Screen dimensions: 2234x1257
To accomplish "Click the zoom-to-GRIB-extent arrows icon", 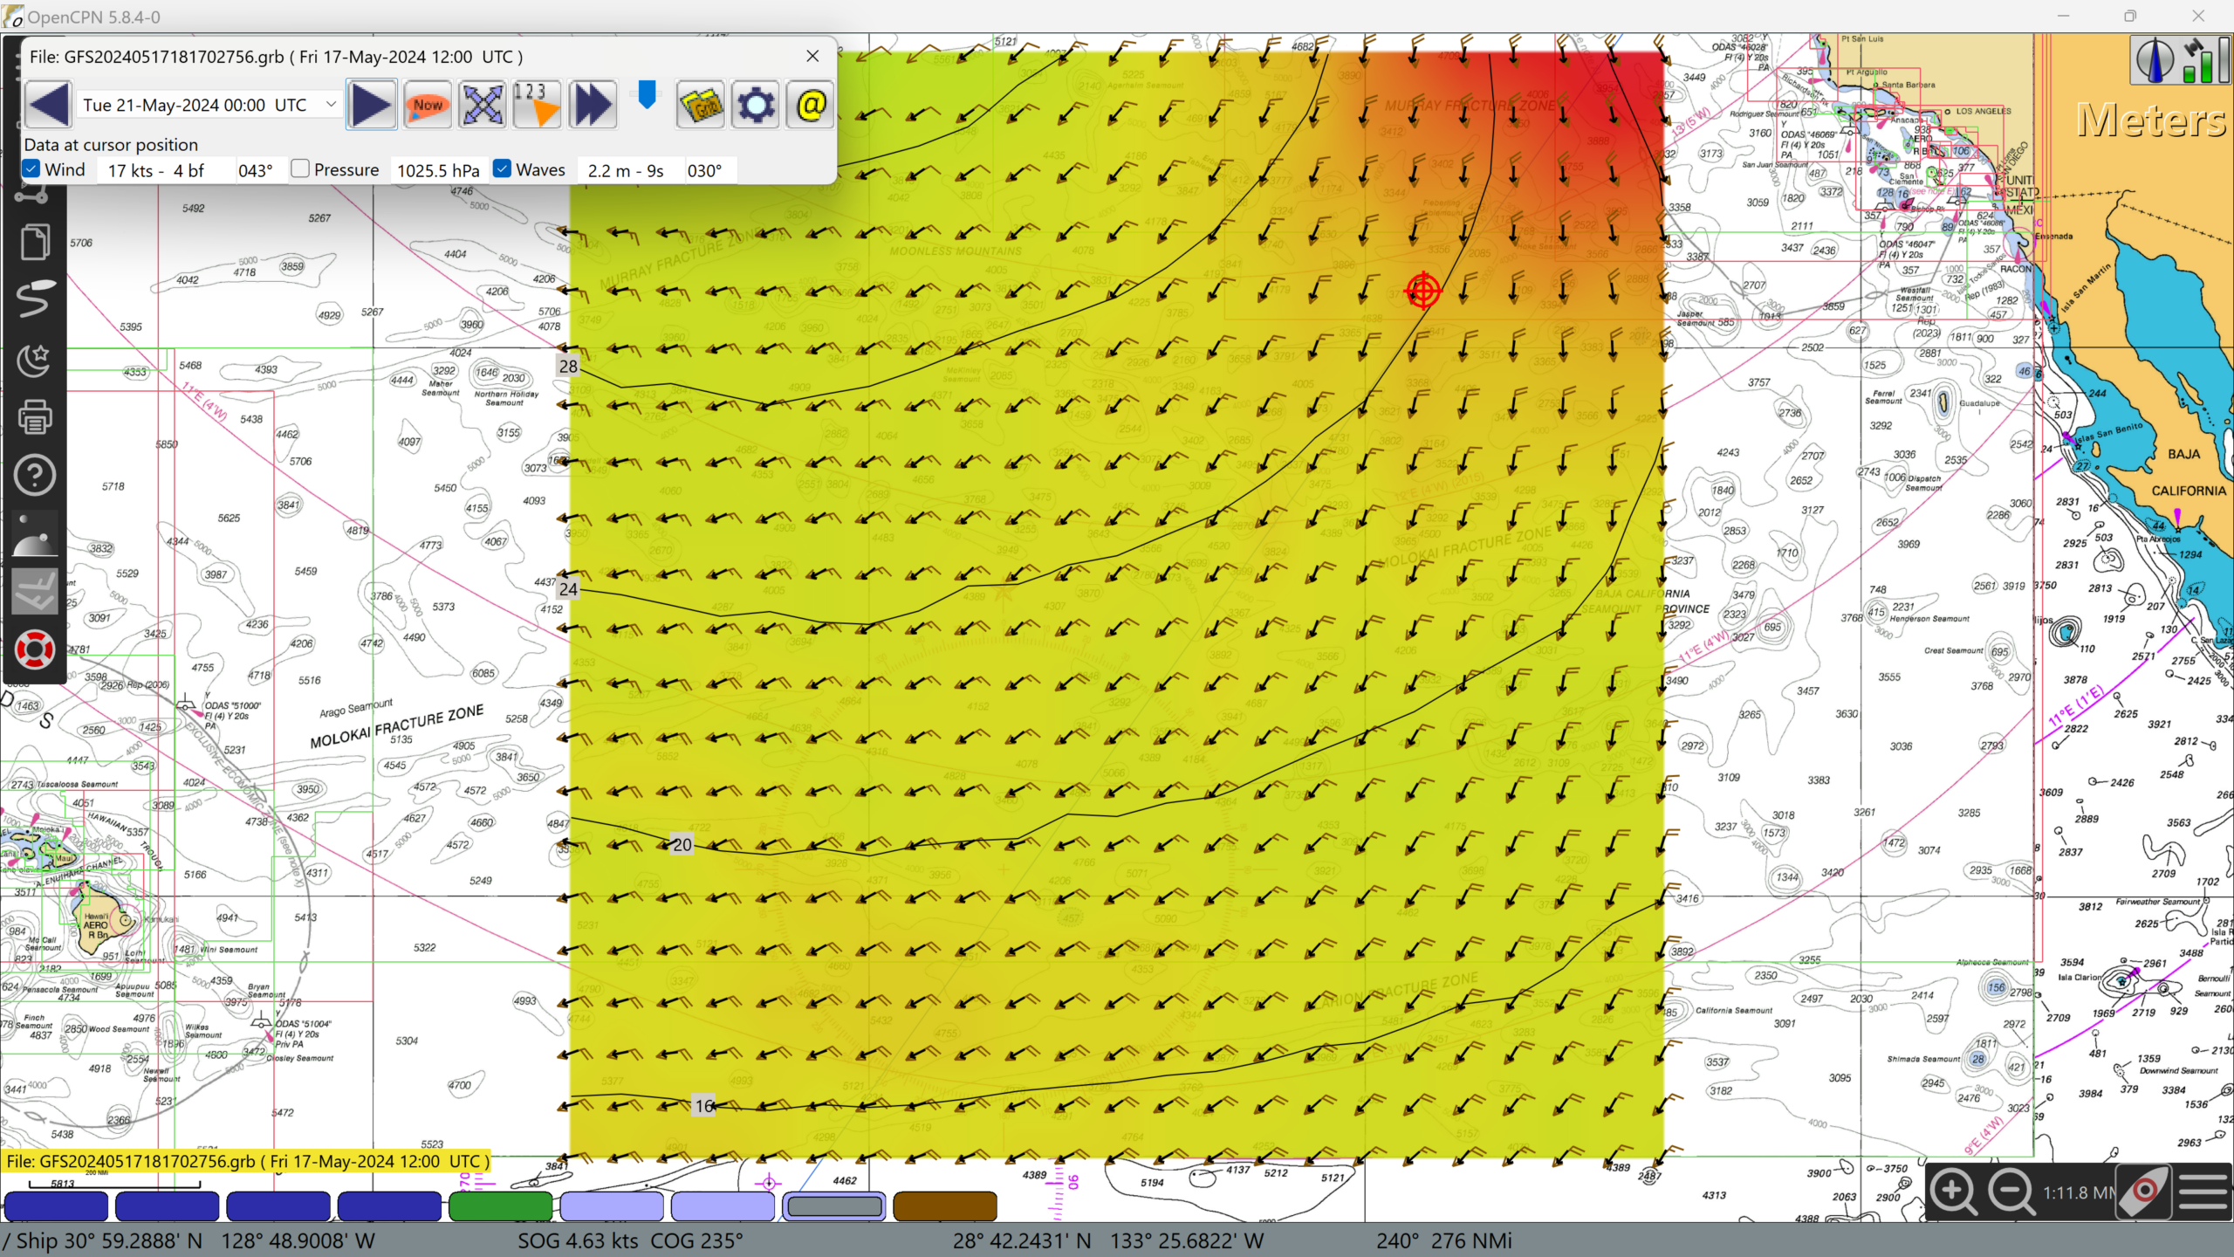I will click(483, 105).
